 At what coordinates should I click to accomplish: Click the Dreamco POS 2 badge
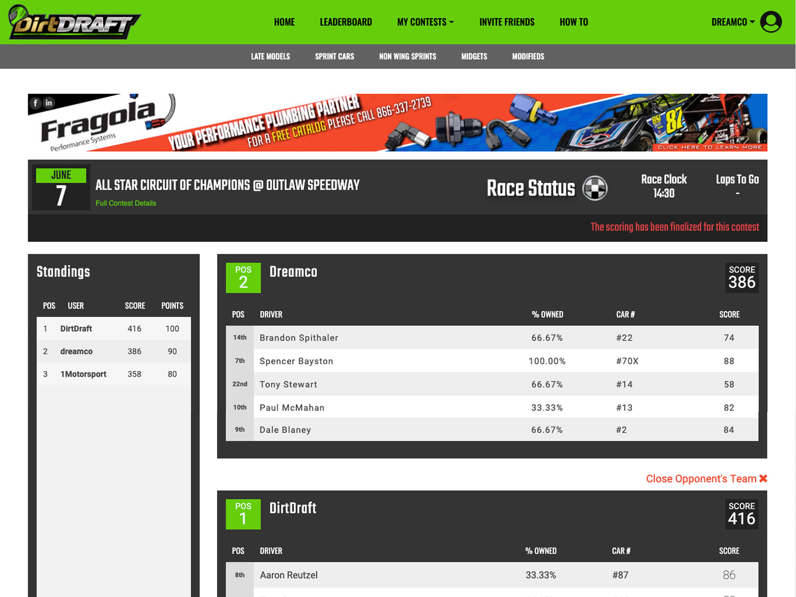point(243,278)
